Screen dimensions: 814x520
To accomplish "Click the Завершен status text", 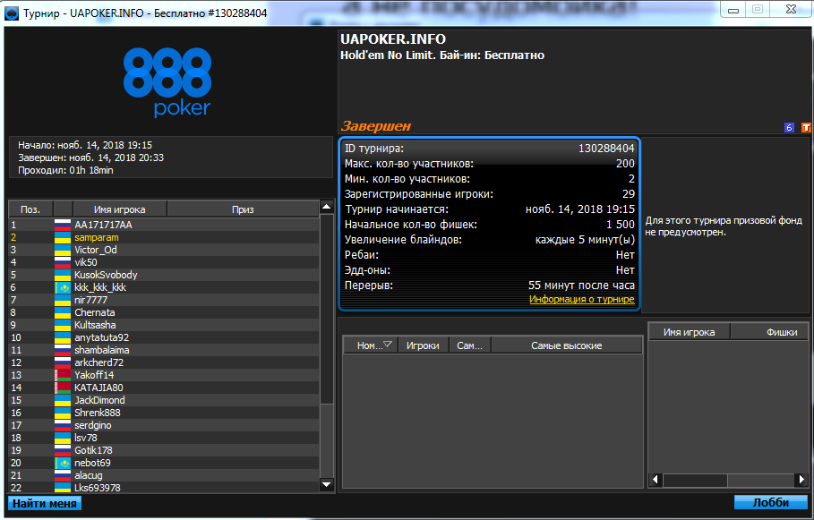I will (375, 125).
